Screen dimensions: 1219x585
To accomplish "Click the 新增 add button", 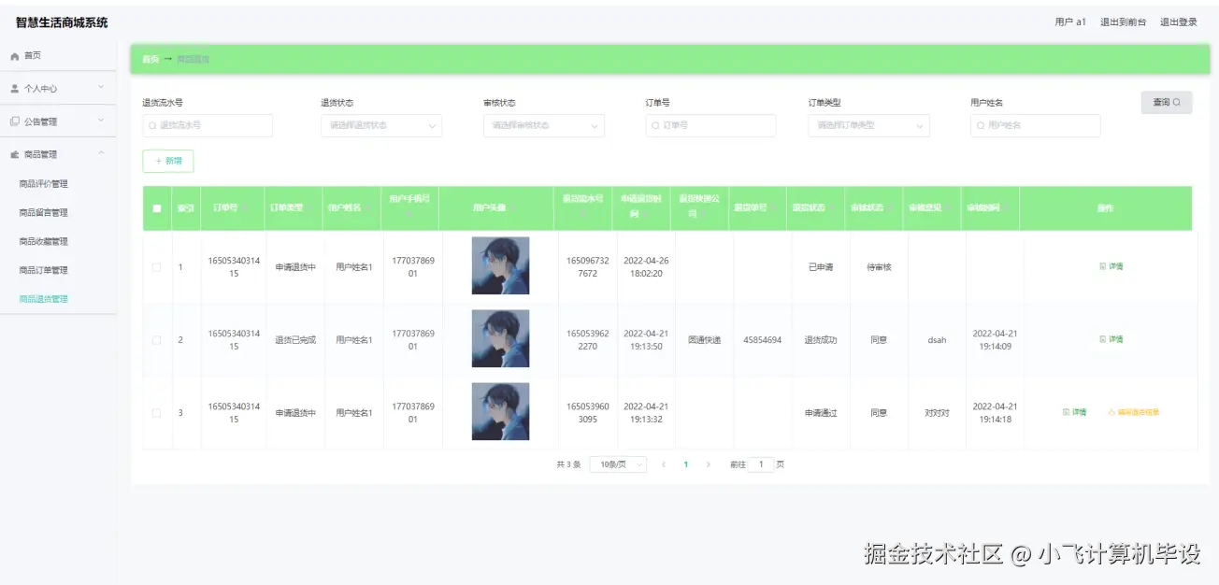I will [x=168, y=162].
